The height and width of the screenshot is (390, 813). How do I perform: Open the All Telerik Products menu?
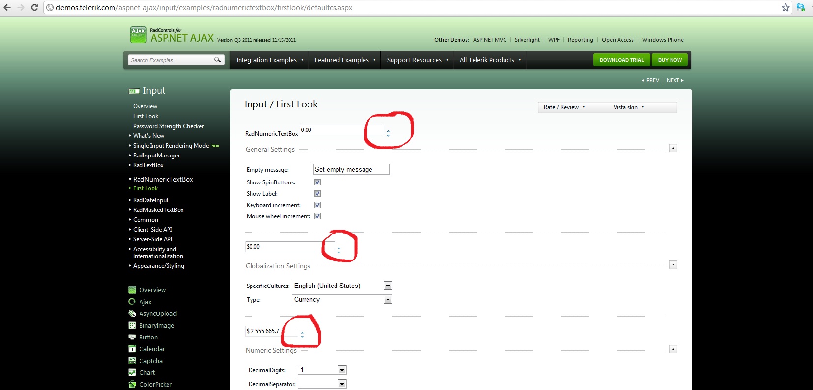[490, 60]
